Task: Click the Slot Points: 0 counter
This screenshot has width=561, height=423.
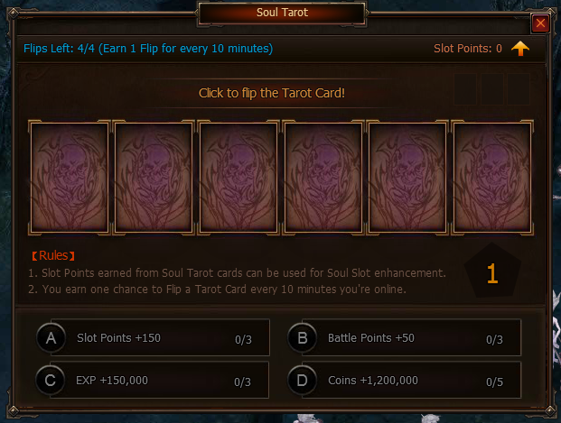Action: pyautogui.click(x=468, y=48)
